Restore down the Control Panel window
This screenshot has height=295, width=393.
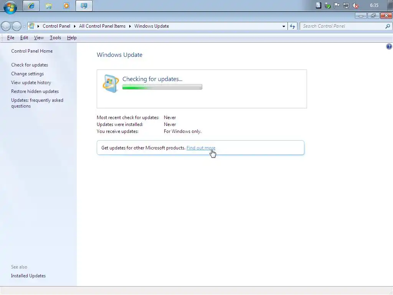[x=373, y=16]
